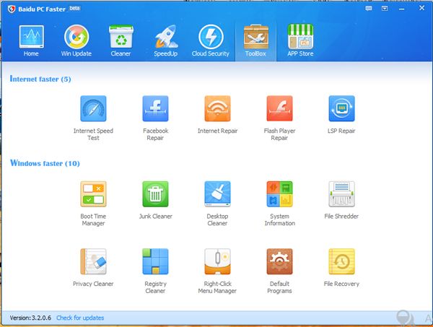Launch the Privacy Cleaner

click(x=93, y=261)
